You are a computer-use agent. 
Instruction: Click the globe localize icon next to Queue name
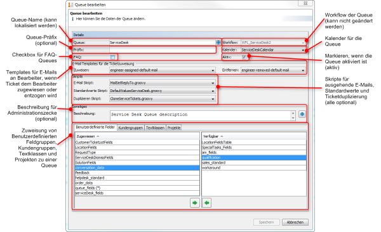tap(218, 42)
